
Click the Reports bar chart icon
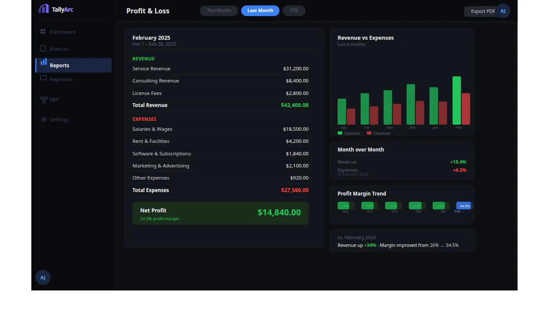point(43,62)
